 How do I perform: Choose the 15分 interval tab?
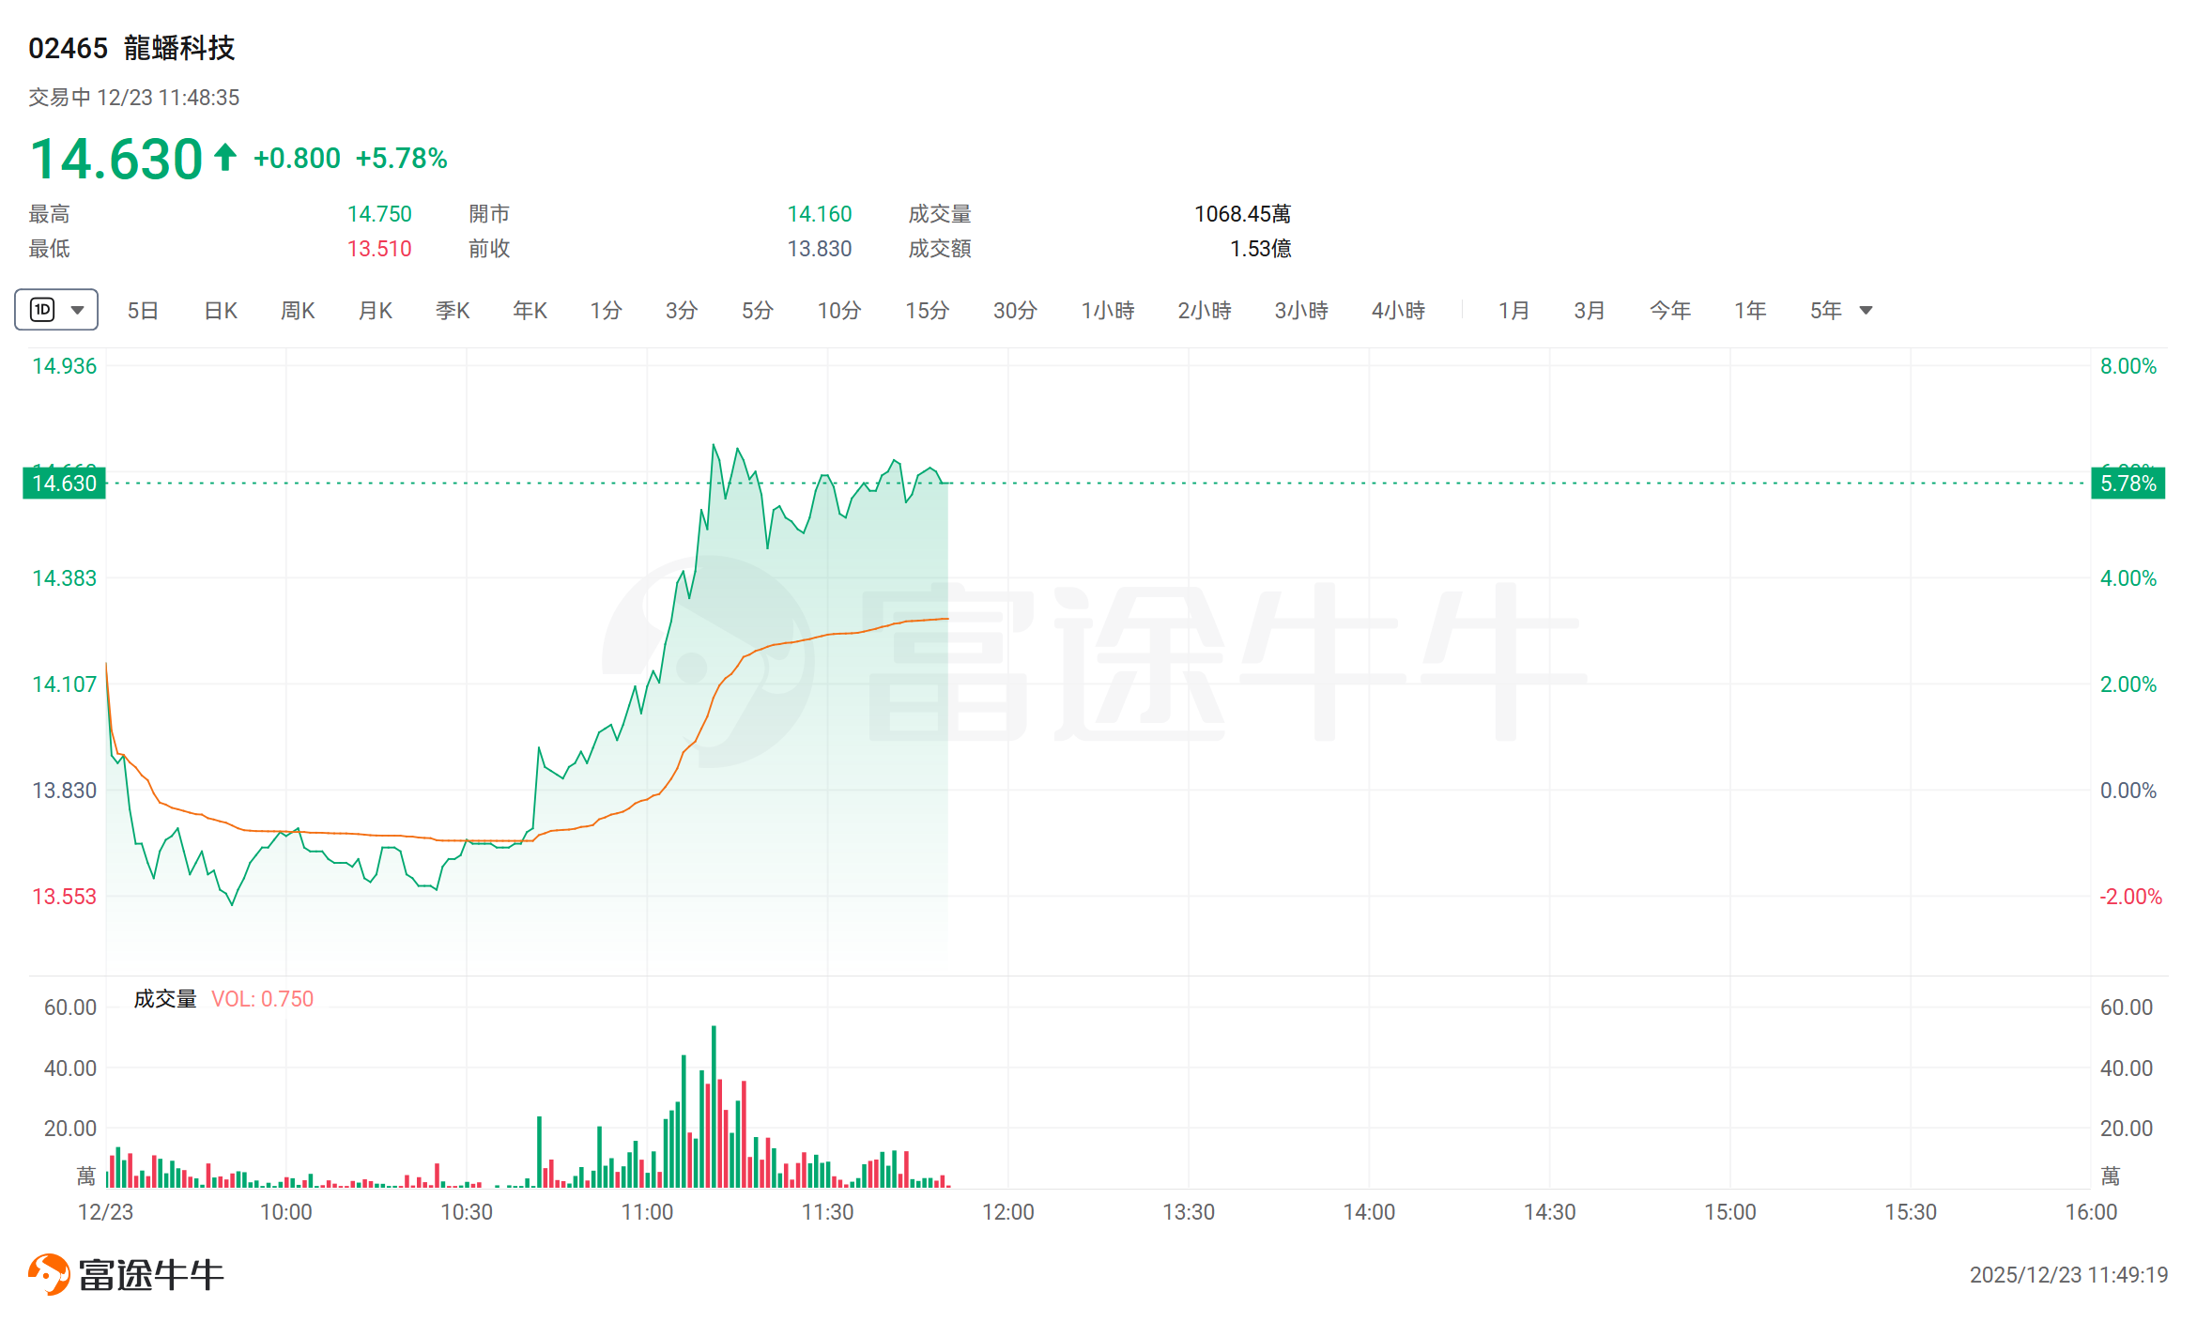tap(927, 311)
